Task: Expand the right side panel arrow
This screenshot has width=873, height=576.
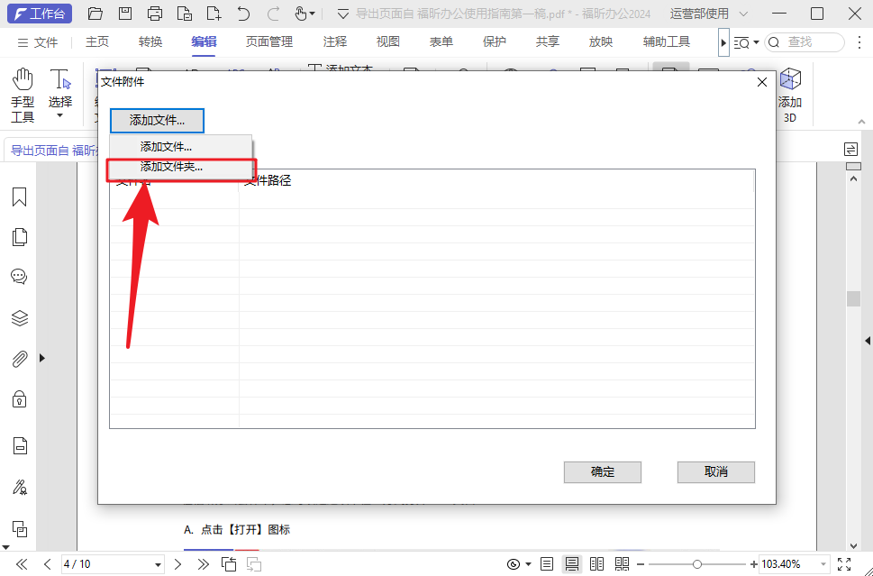Action: point(868,341)
